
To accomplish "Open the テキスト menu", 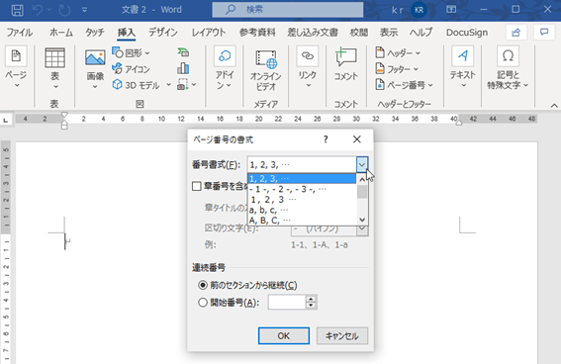I will coord(463,68).
